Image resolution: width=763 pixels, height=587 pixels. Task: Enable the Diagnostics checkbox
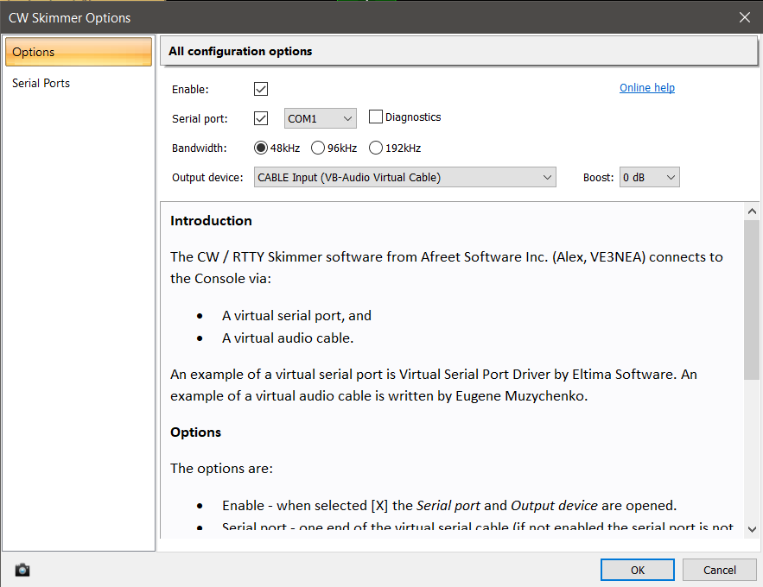376,117
